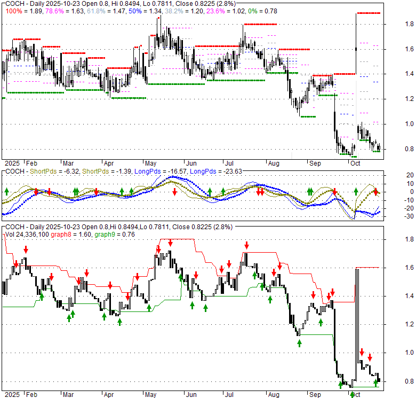Click the rightmost red down arrow in oscillator panel
Viewport: 416px width, 398px height.
375,191
